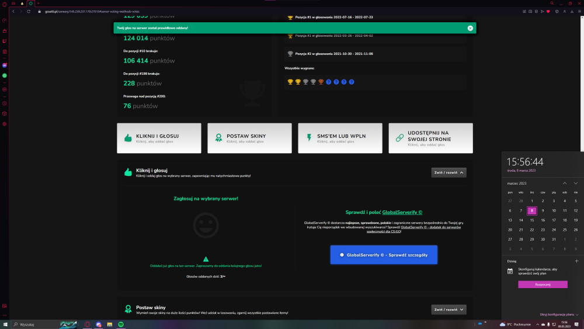Open the Player icon in the sidebar
584x329 pixels.
pyautogui.click(x=5, y=89)
